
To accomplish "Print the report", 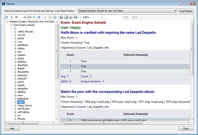I will tap(61, 17).
